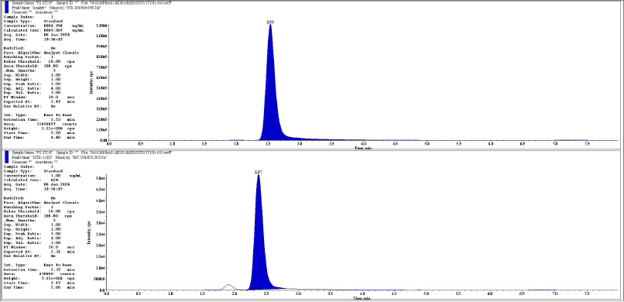
Task: Click the 2.37 peak label in bottom chromatogram
Action: [x=259, y=172]
